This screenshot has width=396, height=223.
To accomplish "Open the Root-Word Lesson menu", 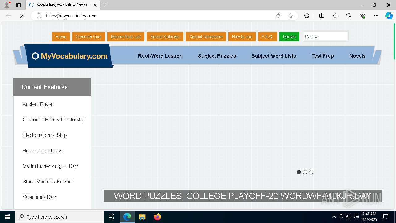I will click(x=160, y=56).
